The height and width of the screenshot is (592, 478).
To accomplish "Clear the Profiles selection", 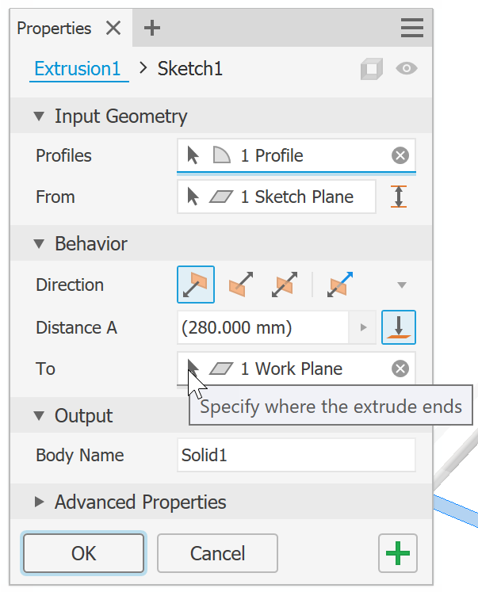I will coord(400,155).
